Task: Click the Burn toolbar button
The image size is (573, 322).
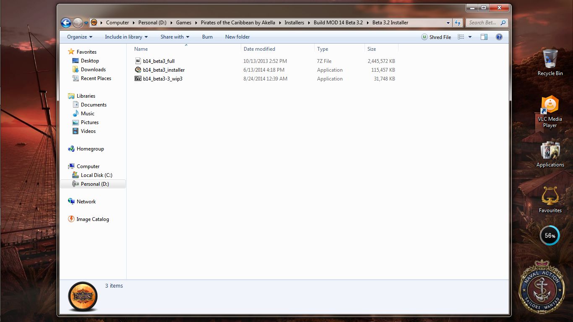Action: [207, 37]
